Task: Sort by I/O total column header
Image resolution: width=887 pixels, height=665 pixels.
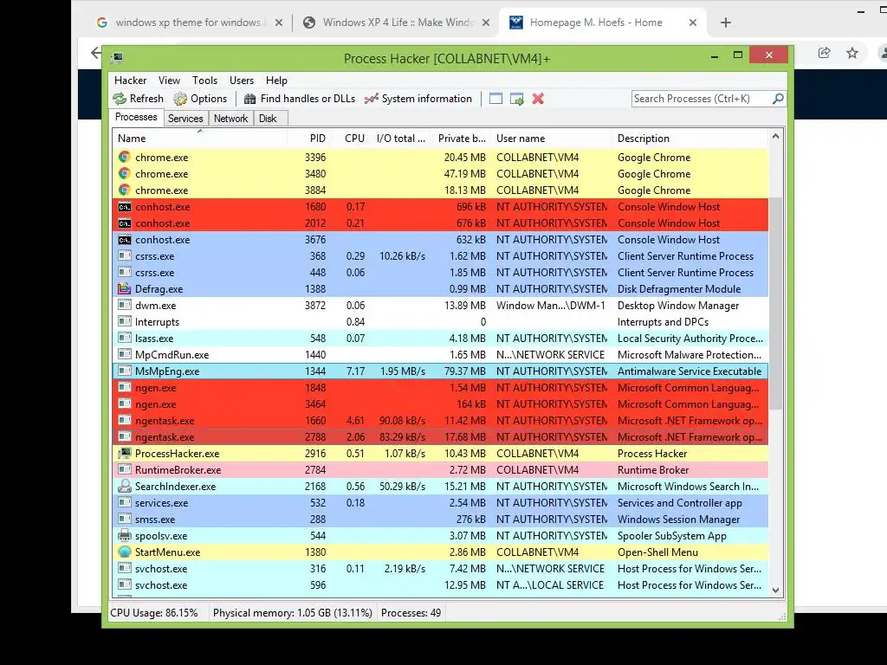Action: point(400,139)
